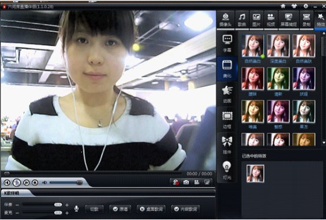The width and height of the screenshot is (326, 220).
Task: Click the down arrow of effects scrollbar
Action: point(324,143)
